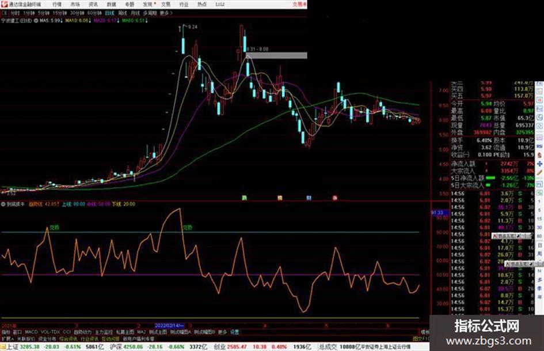The width and height of the screenshot is (544, 351).
Task: Click the blue cross move icon in right toolbar
Action: tap(539, 164)
